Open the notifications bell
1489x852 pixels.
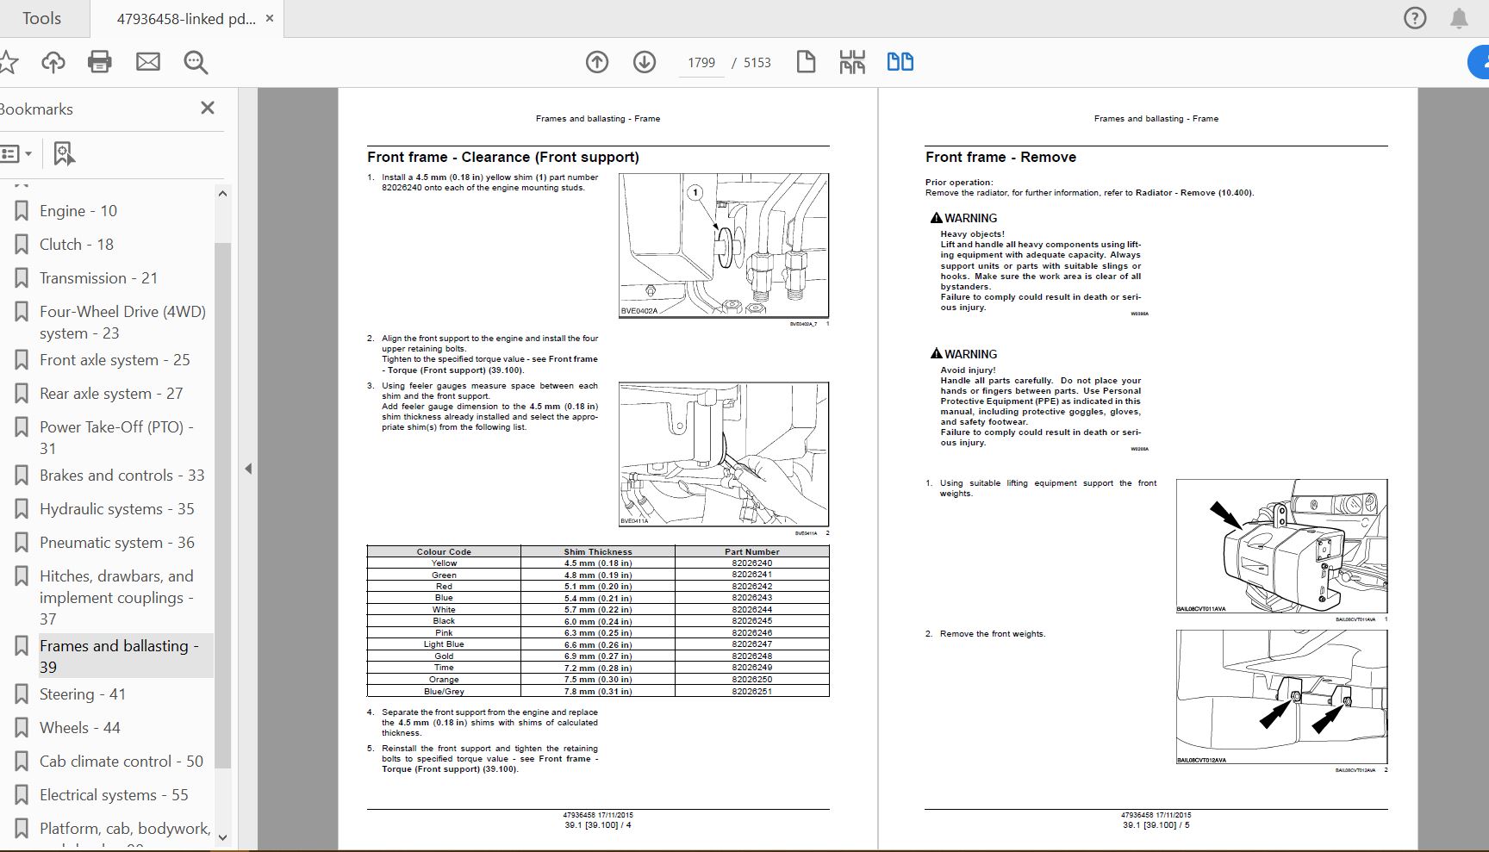click(1459, 18)
